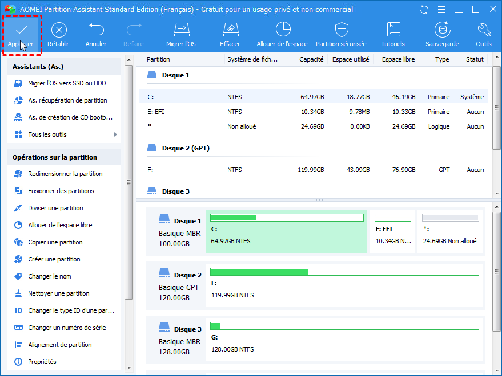Screen dimensions: 502x376
Task: Click Redimensionner la partition in sidebar
Action: (65, 174)
